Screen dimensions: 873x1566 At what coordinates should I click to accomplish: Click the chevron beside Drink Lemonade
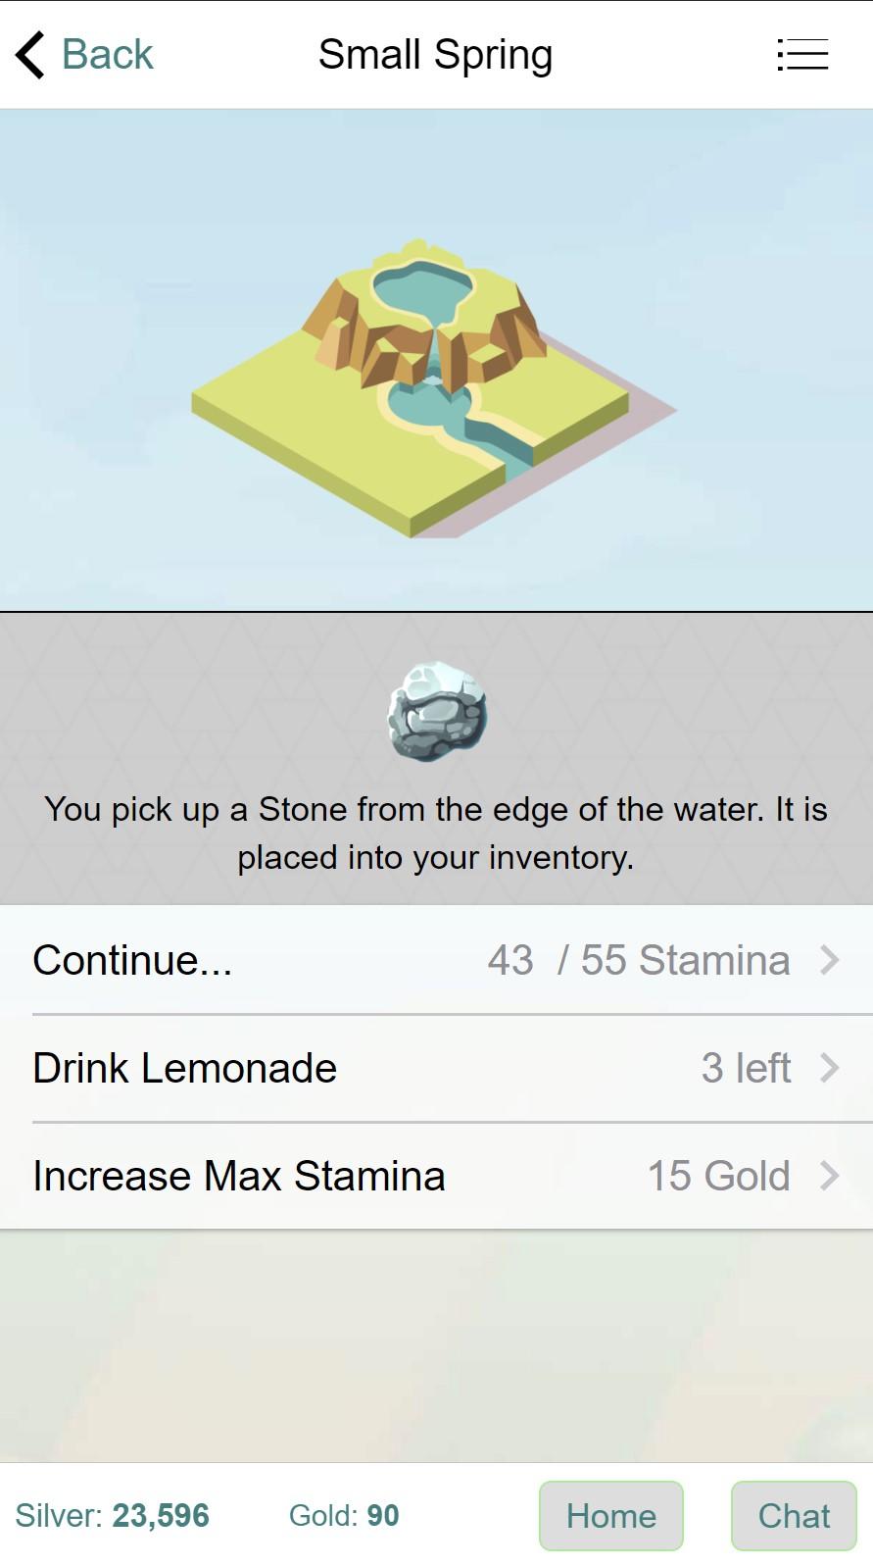[829, 1068]
